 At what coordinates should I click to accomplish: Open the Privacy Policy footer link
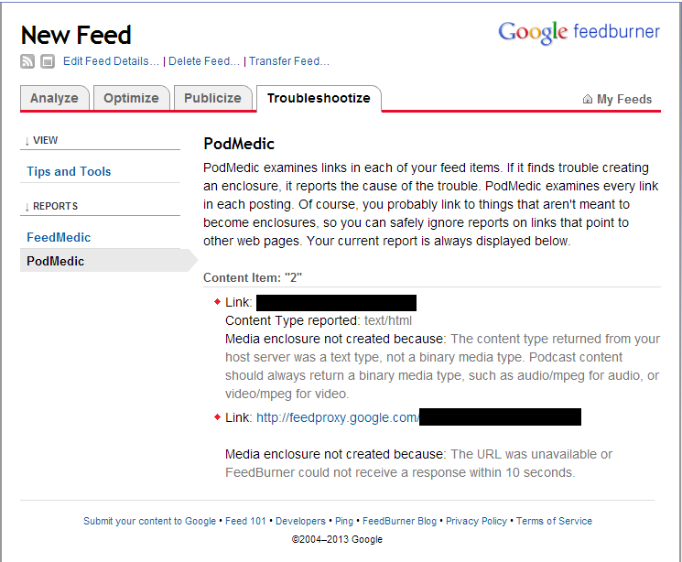476,521
